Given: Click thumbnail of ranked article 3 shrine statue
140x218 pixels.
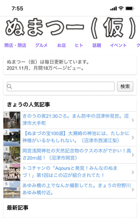Looking at the screenshot, I should (x=12, y=155).
